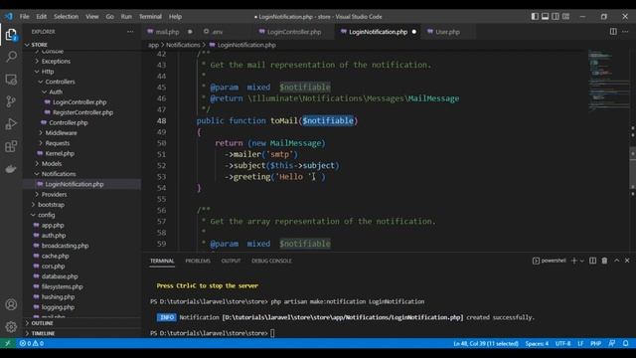This screenshot has height=358, width=636.
Task: Split the editor to the right
Action: [613, 32]
